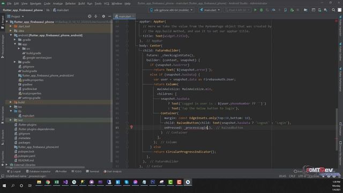This screenshot has height=193, width=343.
Task: Open the Logcat tool window
Action: click(x=14, y=172)
